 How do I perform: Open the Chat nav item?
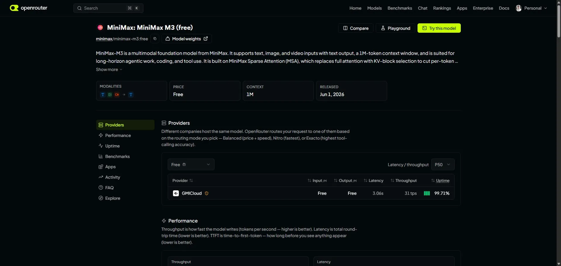[x=423, y=8]
